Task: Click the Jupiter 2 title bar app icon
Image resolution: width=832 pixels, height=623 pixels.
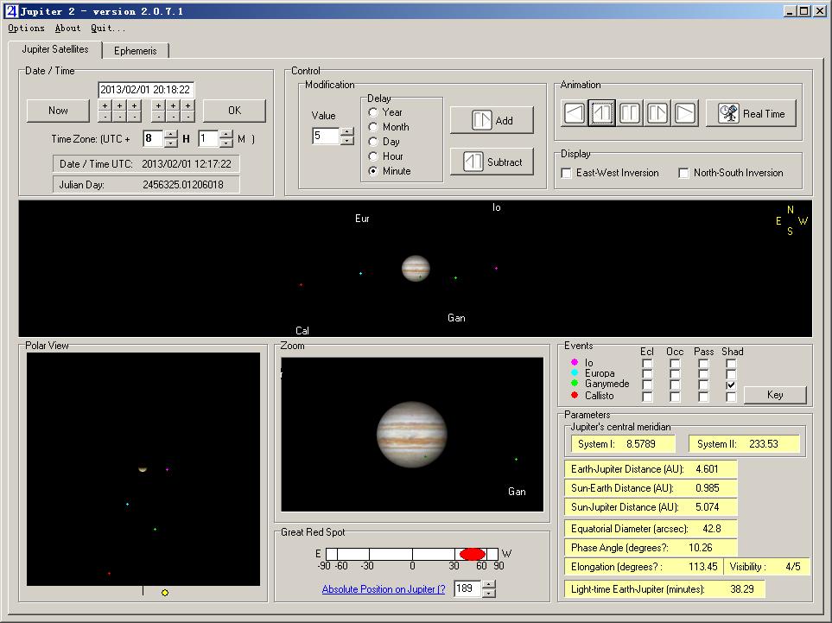Action: tap(11, 10)
